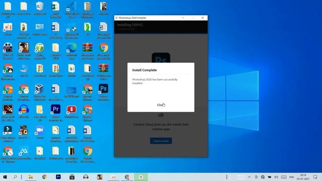Open the notification action center
This screenshot has width=322, height=181.
(x=315, y=177)
